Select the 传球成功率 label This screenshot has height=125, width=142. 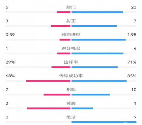[71, 76]
